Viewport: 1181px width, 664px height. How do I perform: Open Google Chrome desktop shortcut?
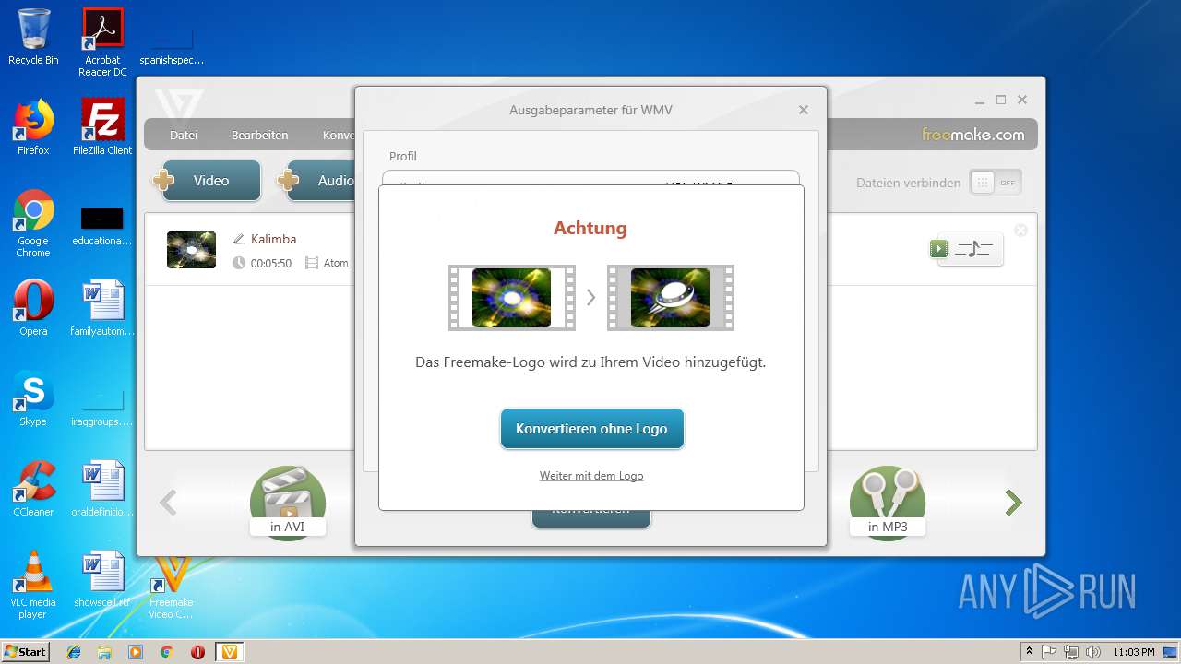click(x=33, y=224)
